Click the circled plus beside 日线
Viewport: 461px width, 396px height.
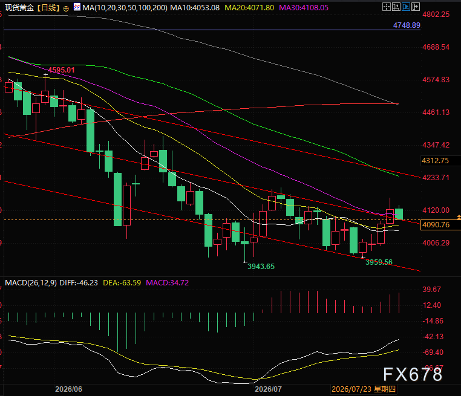pyautogui.click(x=66, y=9)
